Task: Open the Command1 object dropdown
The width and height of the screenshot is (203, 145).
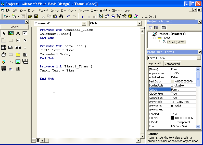Action: (84, 23)
